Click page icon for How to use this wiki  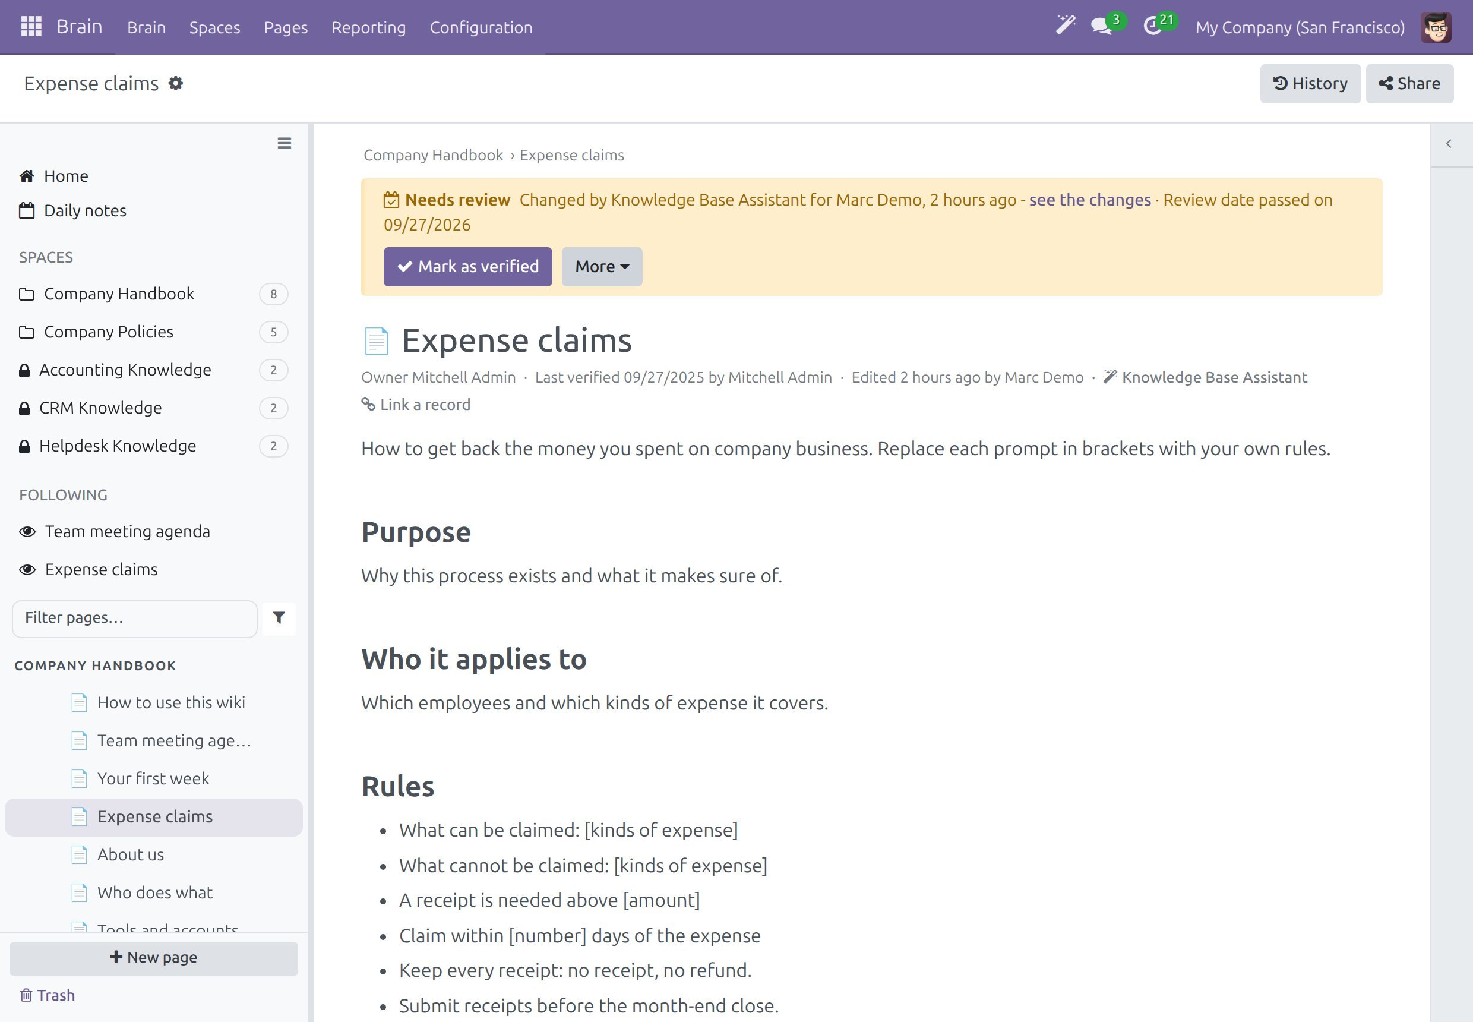tap(80, 702)
